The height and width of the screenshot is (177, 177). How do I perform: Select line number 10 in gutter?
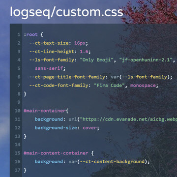tap(18, 111)
